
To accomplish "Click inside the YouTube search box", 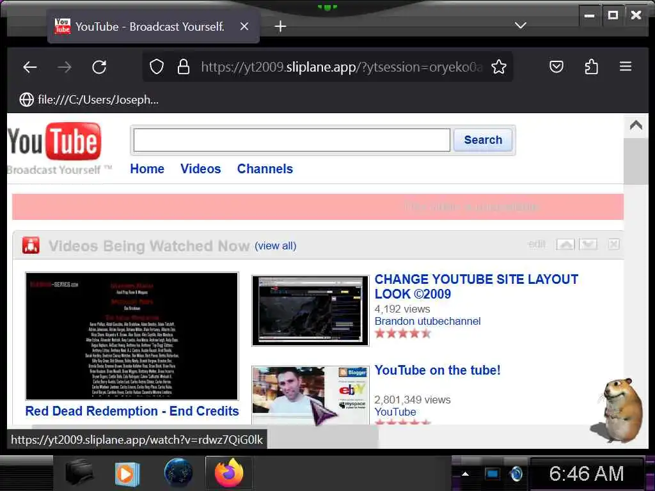I will (292, 140).
